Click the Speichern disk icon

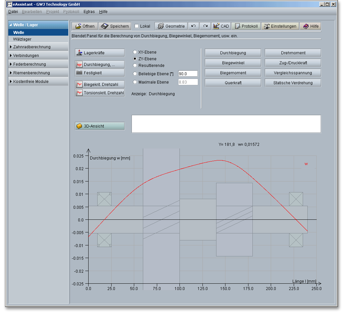pyautogui.click(x=105, y=26)
